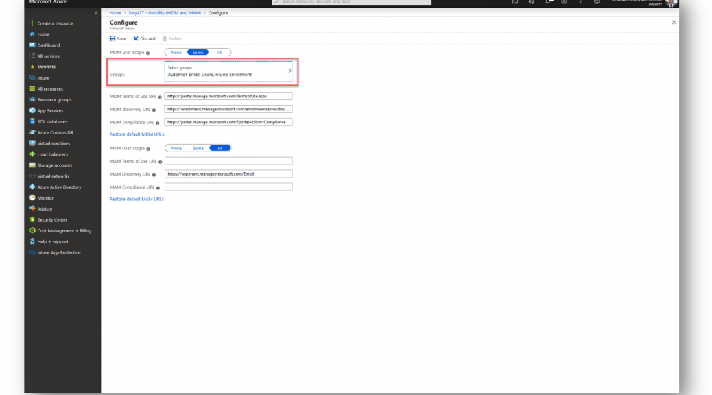The image size is (712, 395).
Task: Close the Configure blade
Action: 674,22
